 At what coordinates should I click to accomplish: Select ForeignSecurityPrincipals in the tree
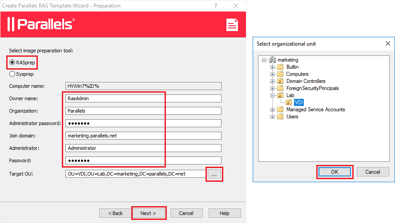tap(312, 88)
